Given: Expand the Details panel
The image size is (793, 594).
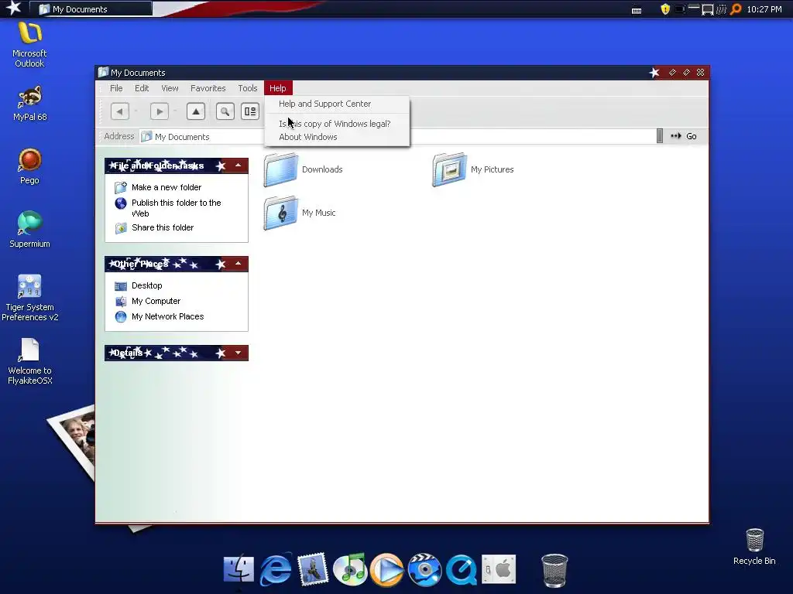Looking at the screenshot, I should pyautogui.click(x=239, y=353).
